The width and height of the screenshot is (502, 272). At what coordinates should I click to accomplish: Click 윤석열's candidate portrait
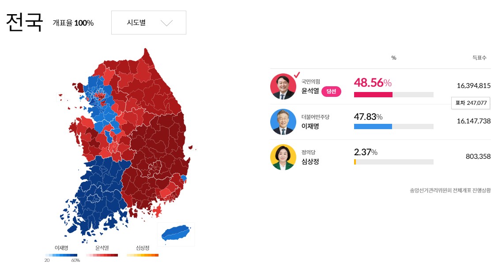[283, 87]
